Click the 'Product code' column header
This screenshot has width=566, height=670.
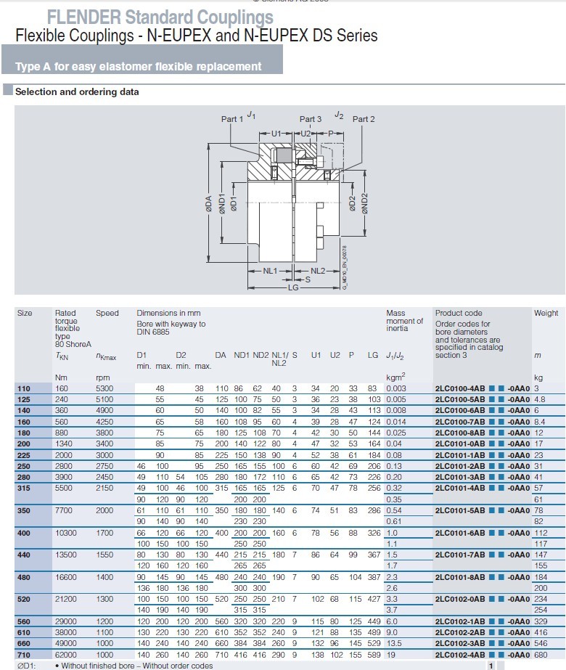(459, 313)
